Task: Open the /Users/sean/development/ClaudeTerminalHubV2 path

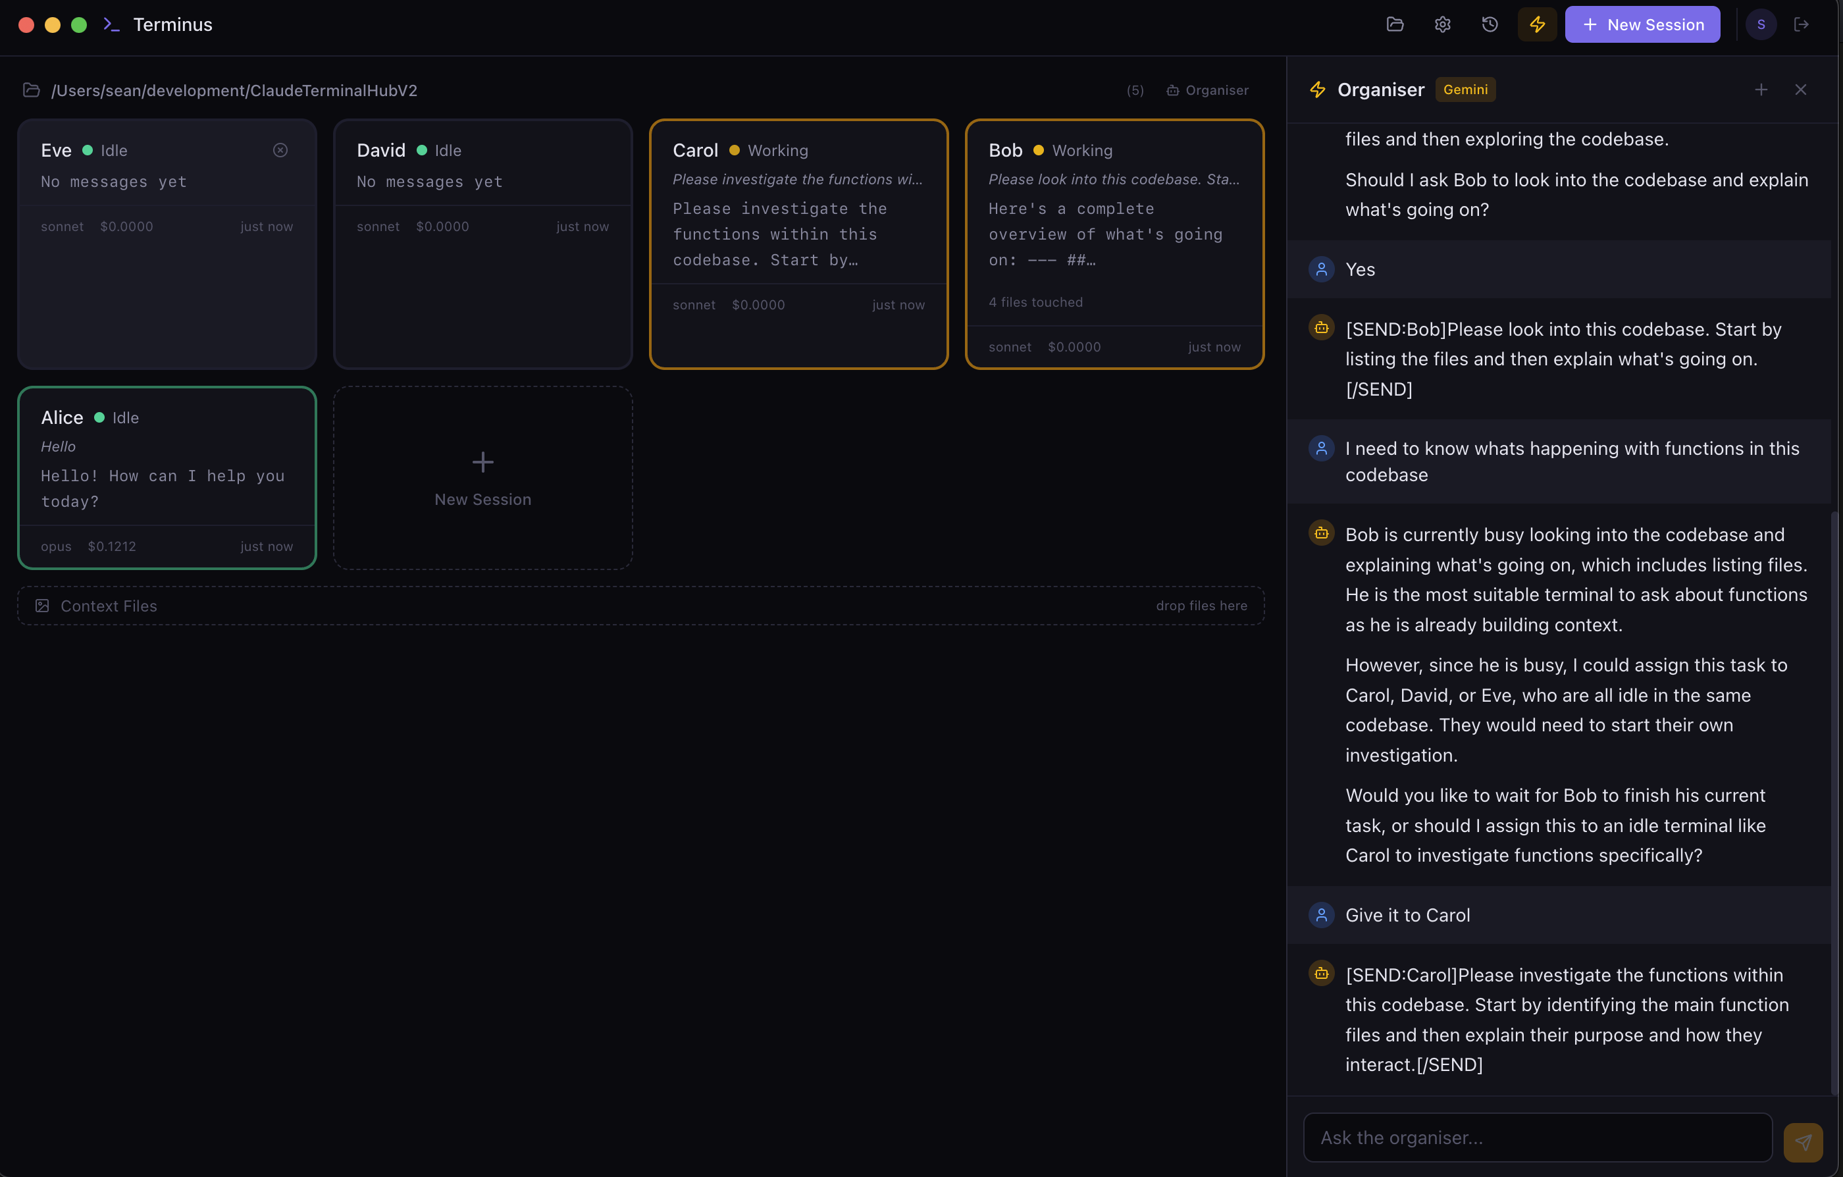Action: [234, 90]
